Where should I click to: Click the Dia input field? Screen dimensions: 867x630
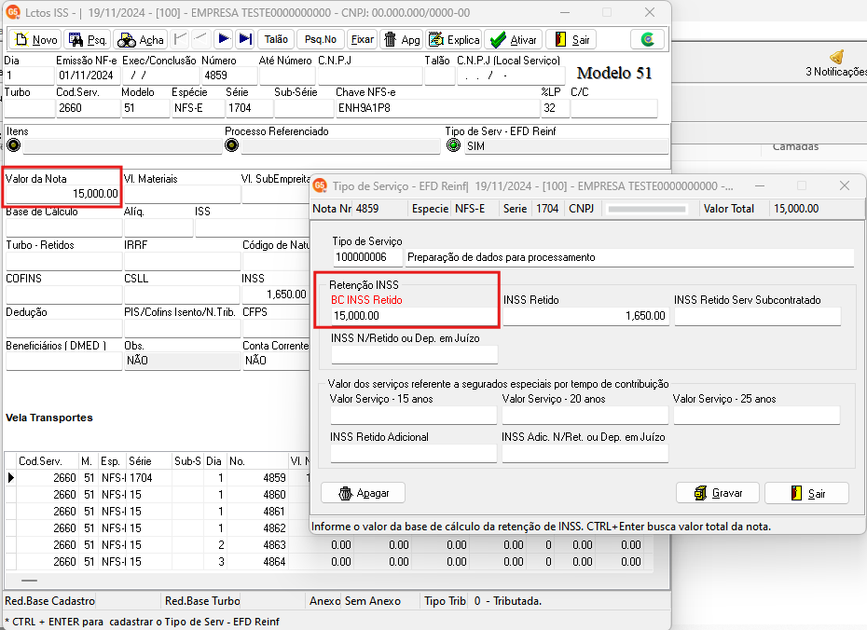click(29, 75)
